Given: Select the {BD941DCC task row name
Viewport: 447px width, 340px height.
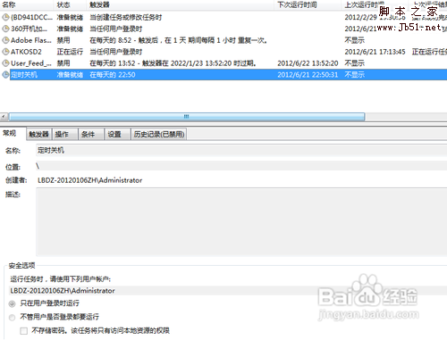Looking at the screenshot, I should point(31,17).
